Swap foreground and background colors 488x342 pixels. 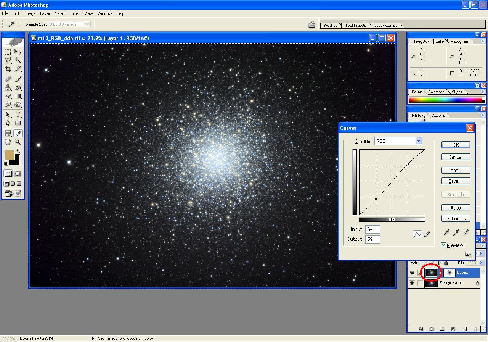tap(18, 152)
